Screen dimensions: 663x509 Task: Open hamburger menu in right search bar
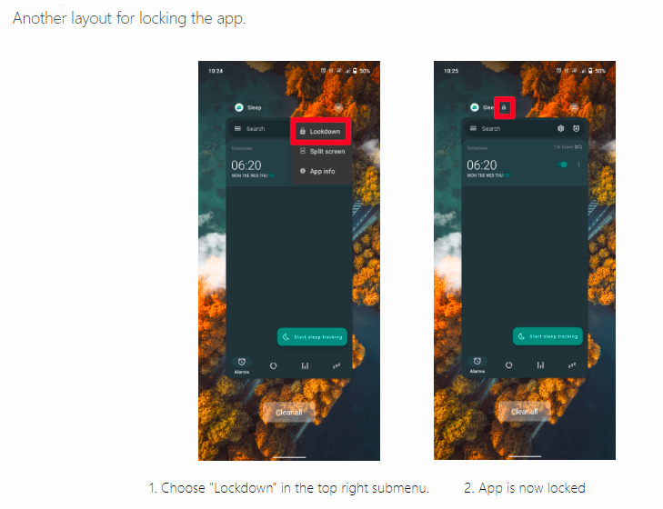473,128
